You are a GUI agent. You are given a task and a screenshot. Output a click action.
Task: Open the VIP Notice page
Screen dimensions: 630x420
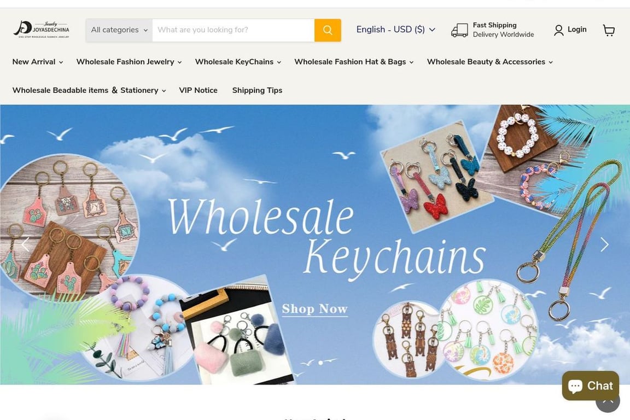(198, 90)
